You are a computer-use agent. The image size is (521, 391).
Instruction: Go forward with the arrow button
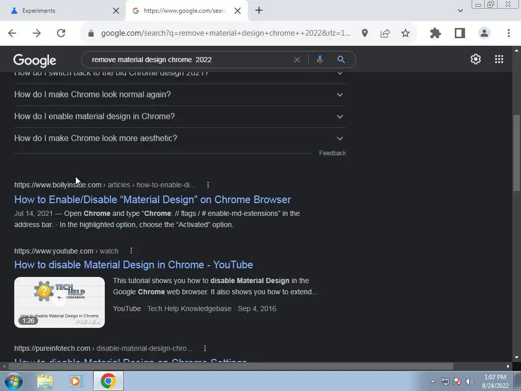pyautogui.click(x=37, y=33)
